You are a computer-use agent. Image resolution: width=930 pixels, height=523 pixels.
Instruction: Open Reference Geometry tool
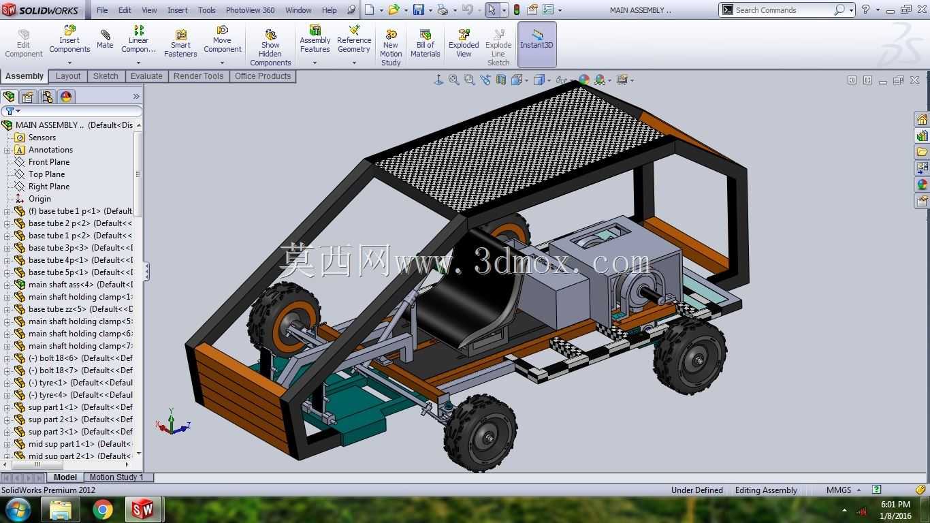point(354,39)
